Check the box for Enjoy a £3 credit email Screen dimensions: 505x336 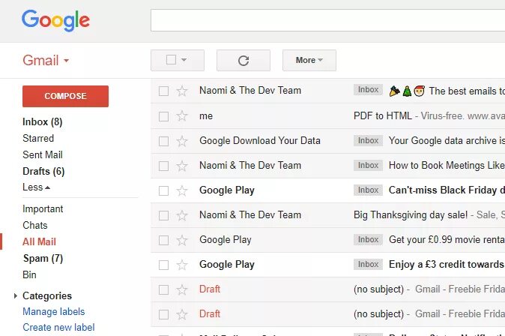(x=163, y=265)
